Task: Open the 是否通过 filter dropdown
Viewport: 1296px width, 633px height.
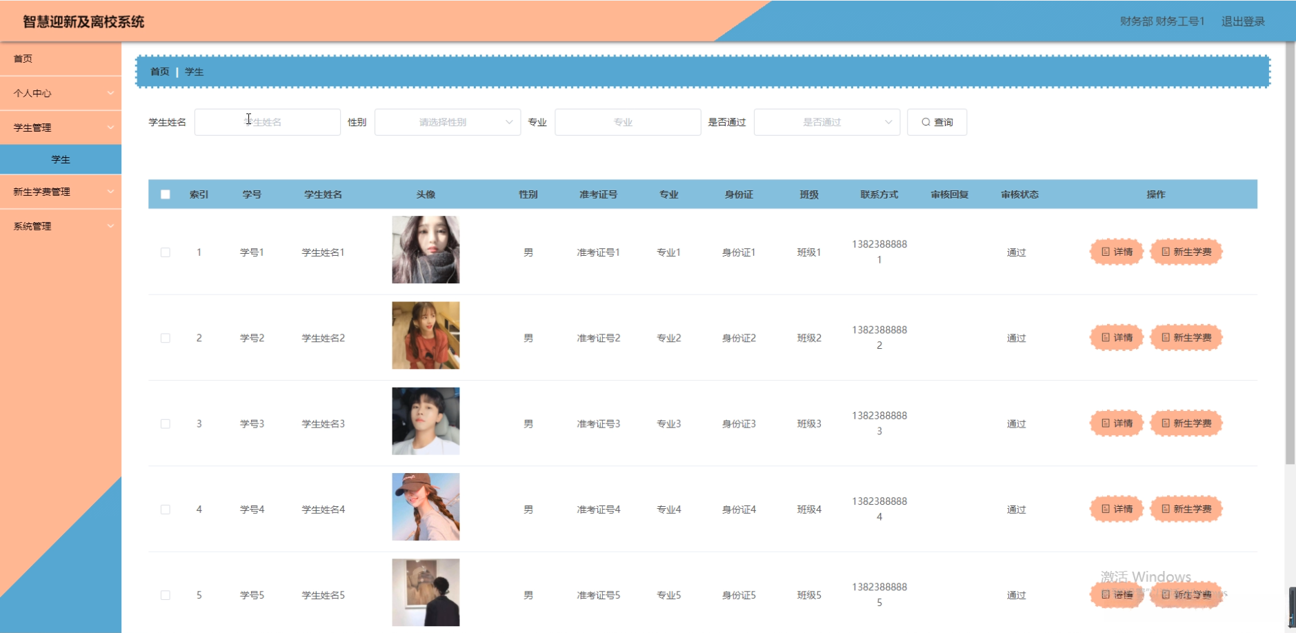Action: pos(827,122)
